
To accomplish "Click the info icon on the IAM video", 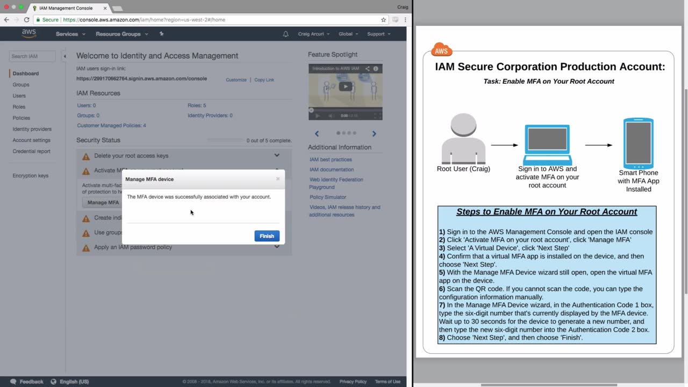I will click(x=376, y=69).
